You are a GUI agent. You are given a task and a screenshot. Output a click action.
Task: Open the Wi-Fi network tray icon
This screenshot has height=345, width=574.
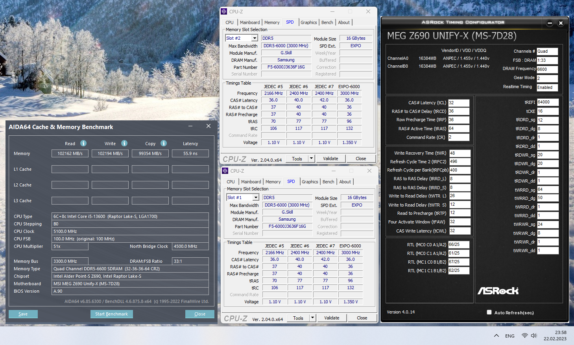[525, 336]
